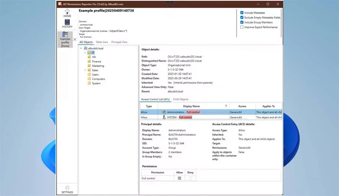
Task: Click the application logo in title bar
Action: point(60,4)
